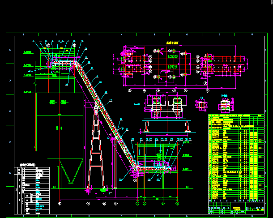
Task: Select part callout number 4
Action: coord(52,41)
